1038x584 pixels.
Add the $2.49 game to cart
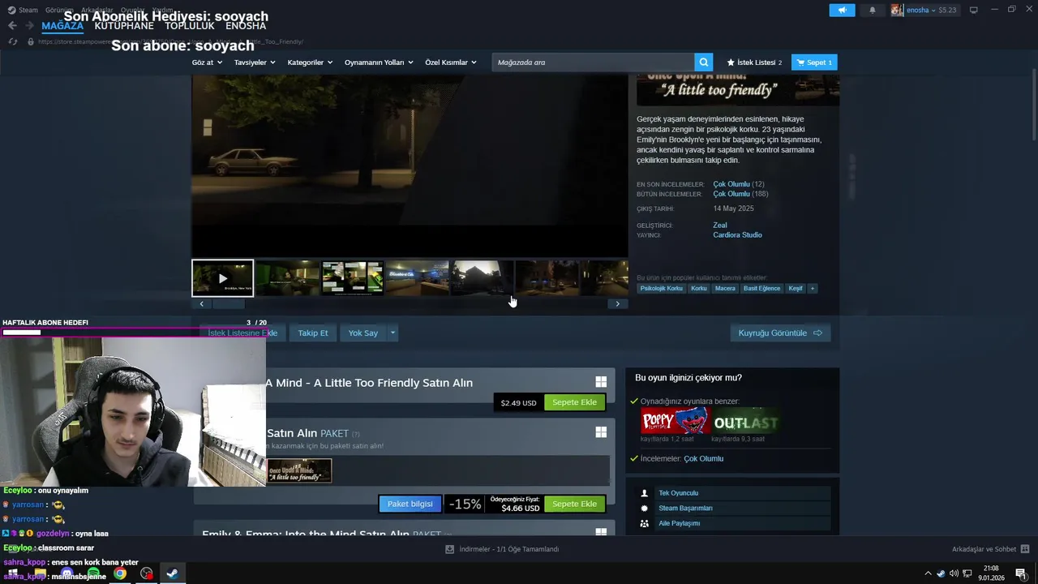[574, 402]
